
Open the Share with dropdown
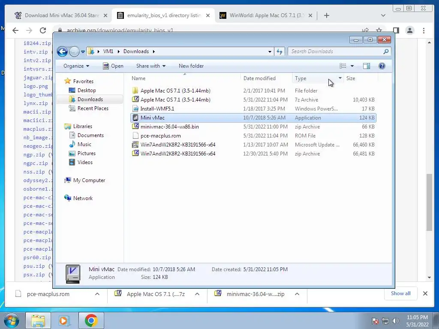click(150, 66)
